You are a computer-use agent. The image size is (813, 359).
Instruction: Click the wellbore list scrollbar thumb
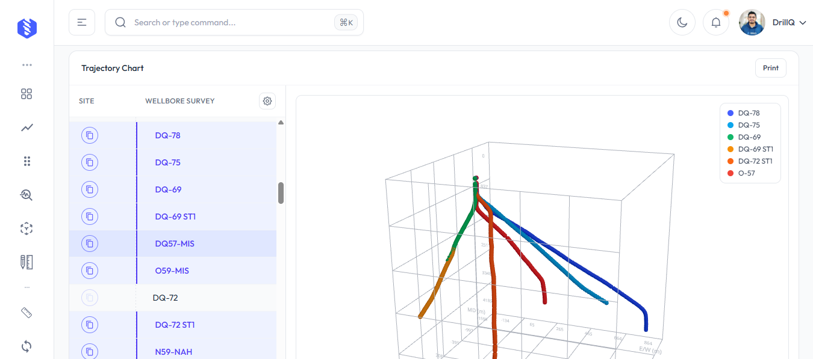pos(281,193)
